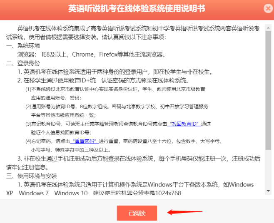Click the 已阅读 button

tap(137, 213)
